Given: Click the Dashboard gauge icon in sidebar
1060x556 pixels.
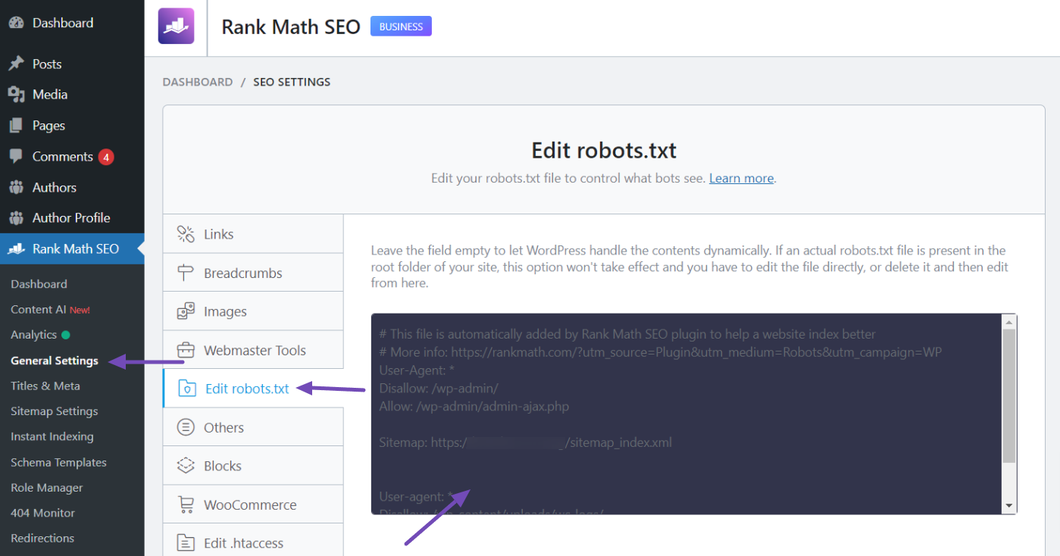Looking at the screenshot, I should 16,23.
